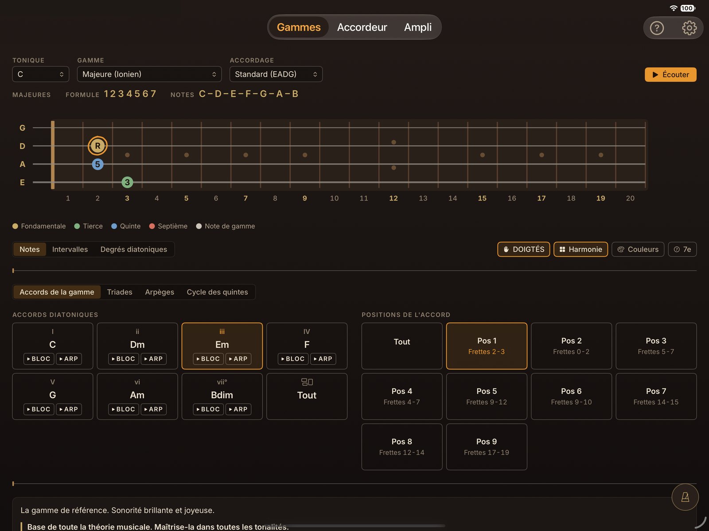The width and height of the screenshot is (709, 531).
Task: Open the Triades tab
Action: pyautogui.click(x=120, y=292)
